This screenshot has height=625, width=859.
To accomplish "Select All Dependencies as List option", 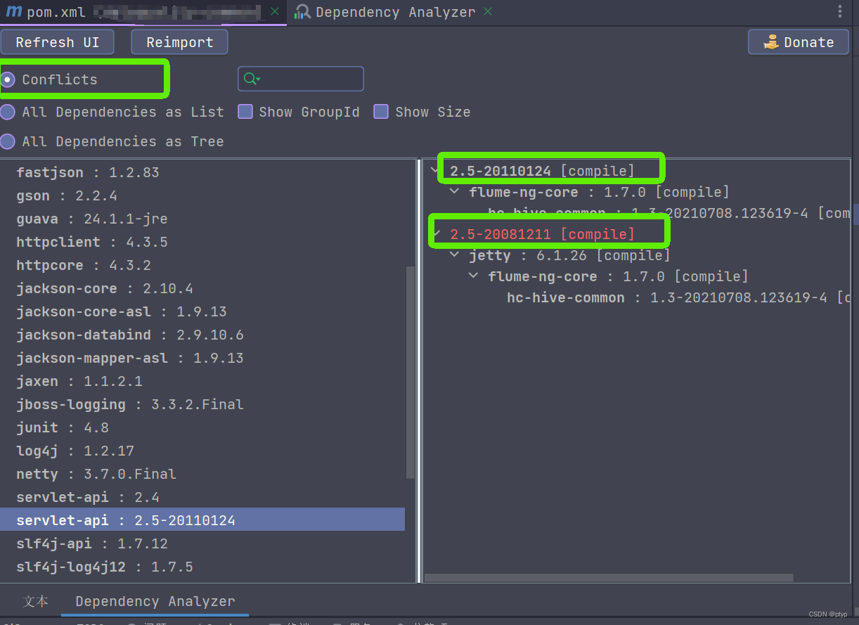I will coord(8,112).
